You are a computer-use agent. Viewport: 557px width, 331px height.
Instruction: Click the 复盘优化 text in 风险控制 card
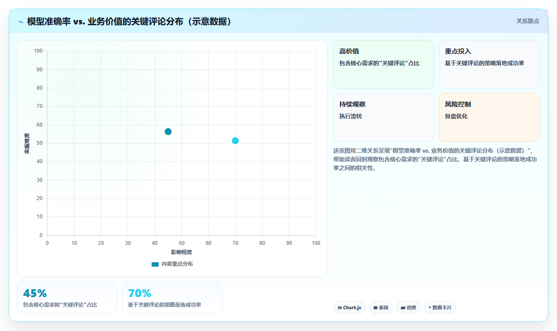pyautogui.click(x=456, y=117)
